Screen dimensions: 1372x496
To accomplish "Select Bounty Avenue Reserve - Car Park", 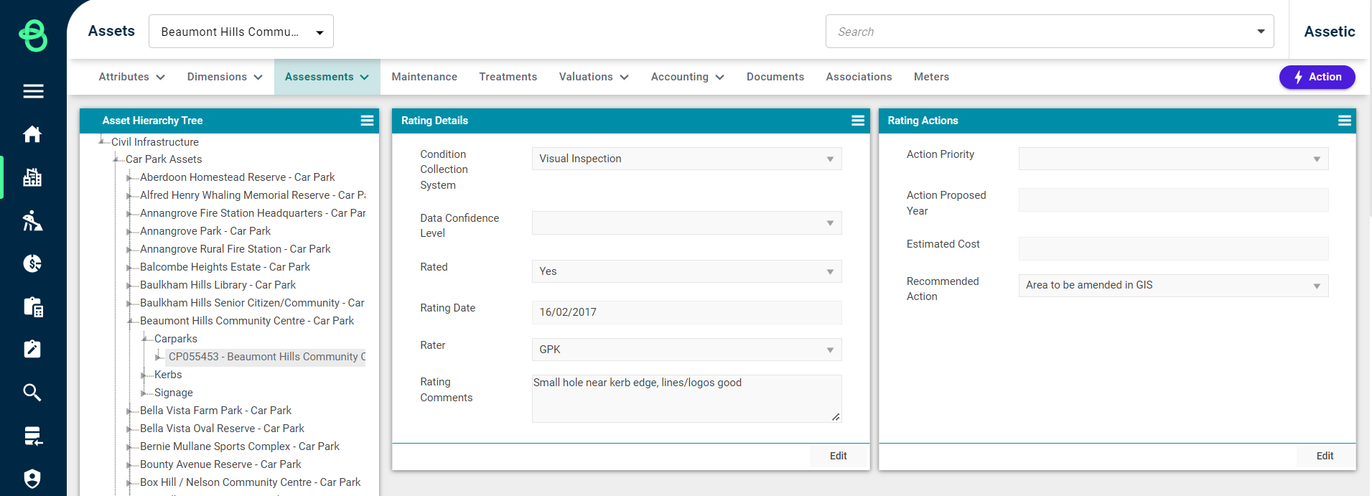I will click(220, 464).
